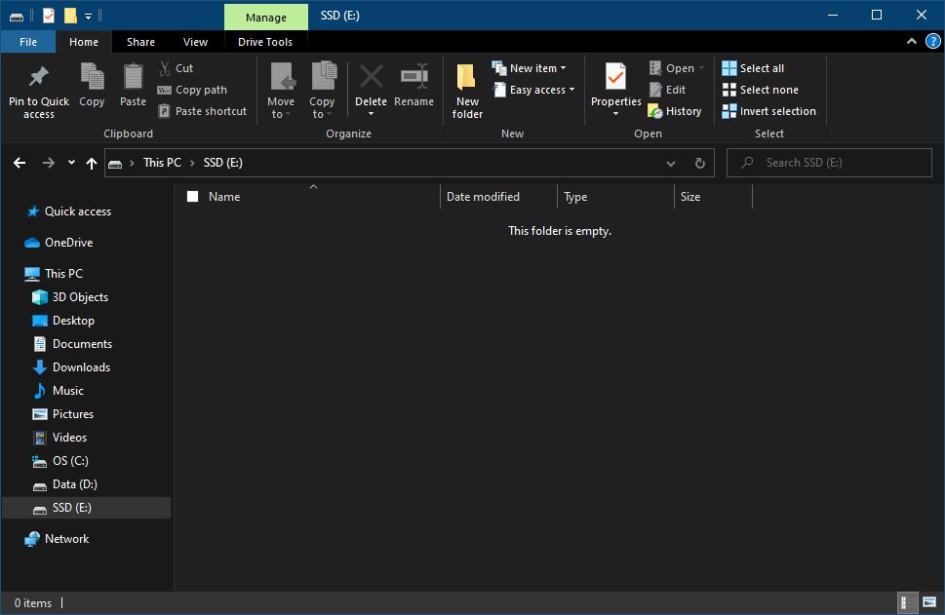
Task: Click the Up arrow navigation button
Action: pos(92,163)
